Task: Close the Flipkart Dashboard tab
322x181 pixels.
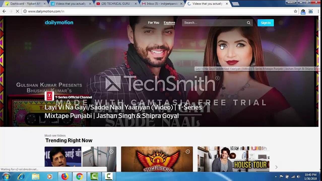Action: pyautogui.click(x=44, y=4)
